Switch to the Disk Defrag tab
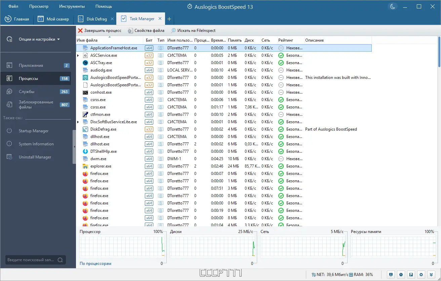This screenshot has height=281, width=441. coord(95,19)
